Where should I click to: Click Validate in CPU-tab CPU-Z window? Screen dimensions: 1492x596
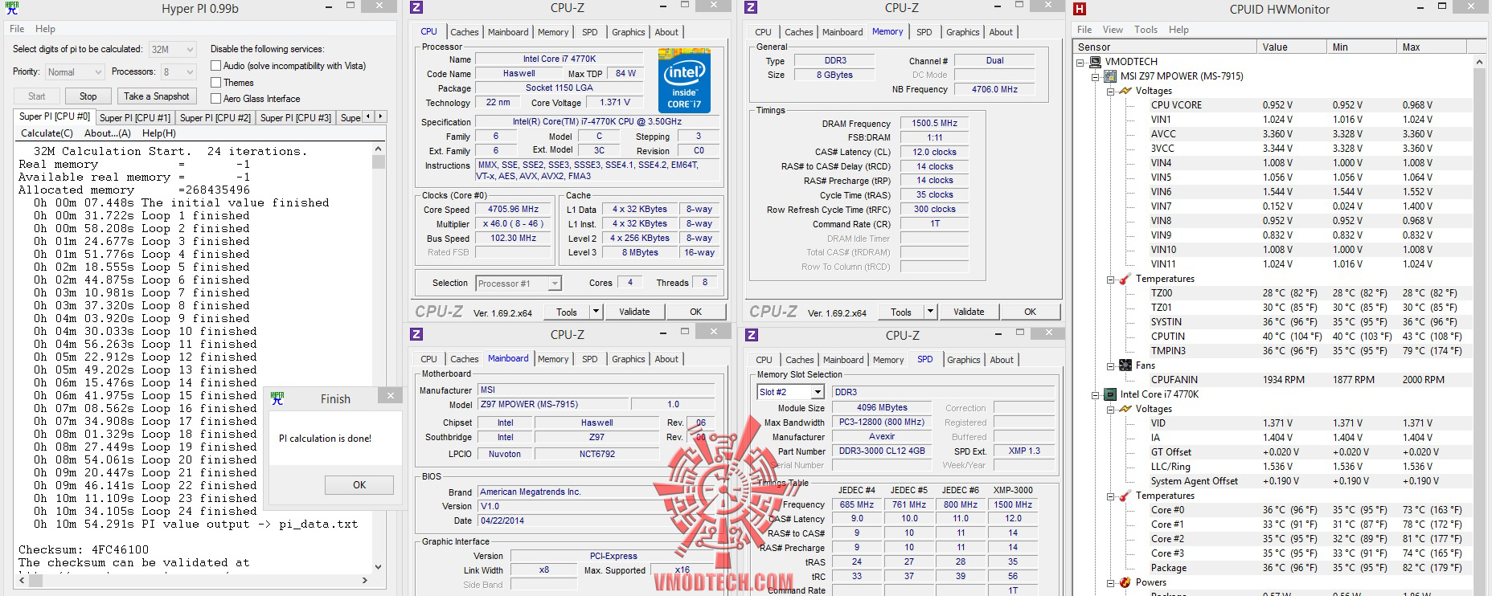pyautogui.click(x=634, y=312)
